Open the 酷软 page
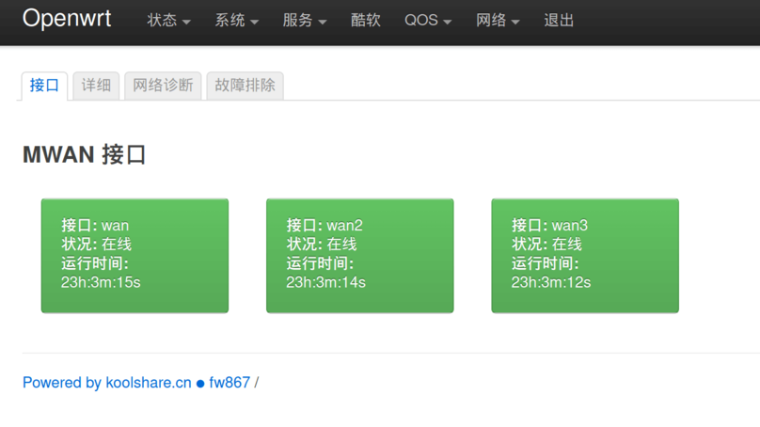 click(366, 21)
